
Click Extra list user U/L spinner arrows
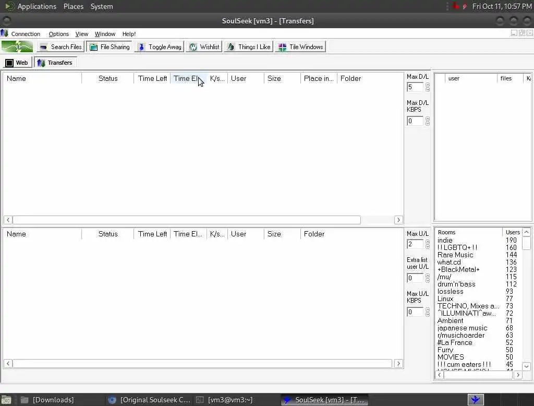[x=428, y=278]
